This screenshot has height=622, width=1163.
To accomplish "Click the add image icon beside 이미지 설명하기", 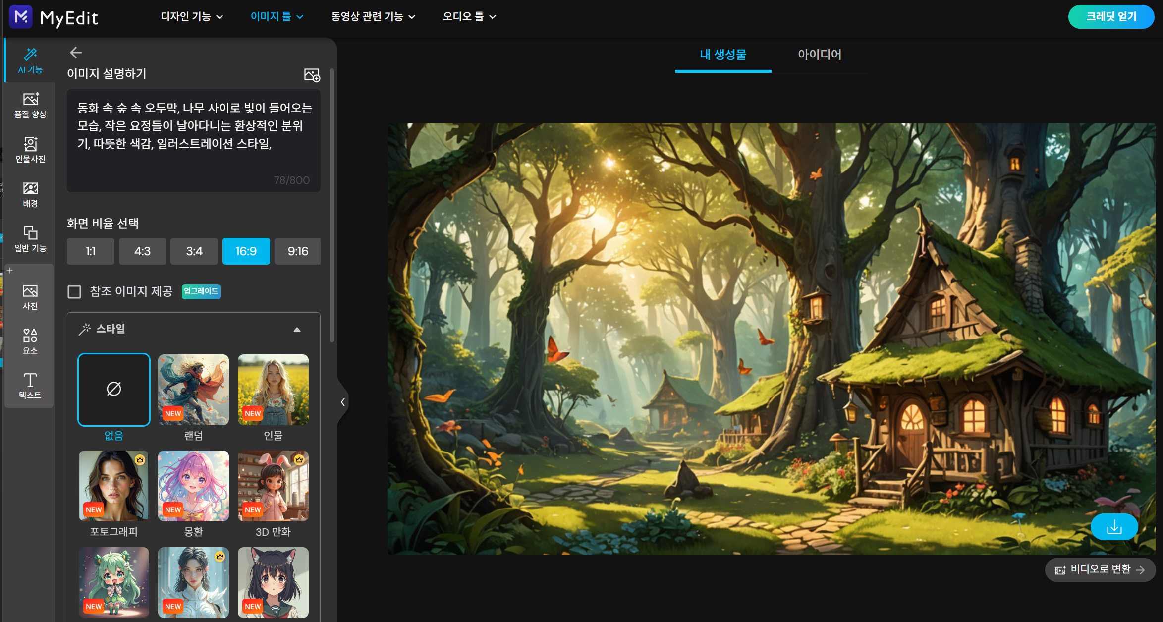I will [312, 75].
